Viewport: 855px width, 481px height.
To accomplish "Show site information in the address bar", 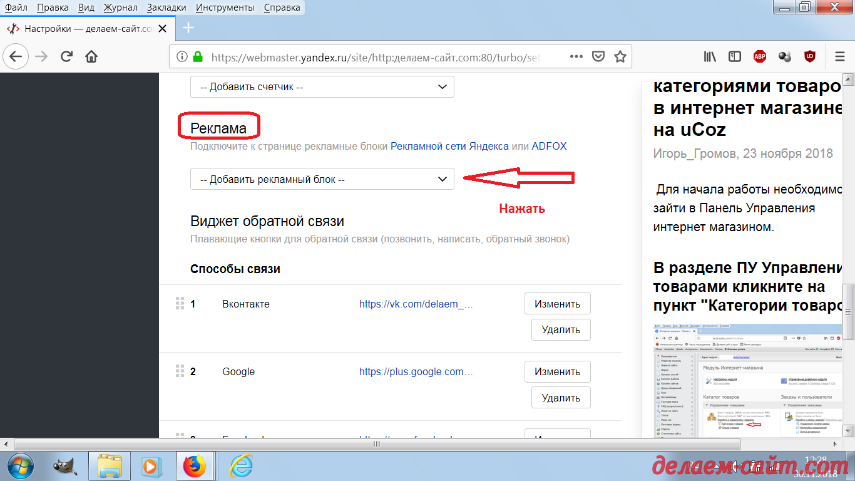I will pyautogui.click(x=182, y=57).
